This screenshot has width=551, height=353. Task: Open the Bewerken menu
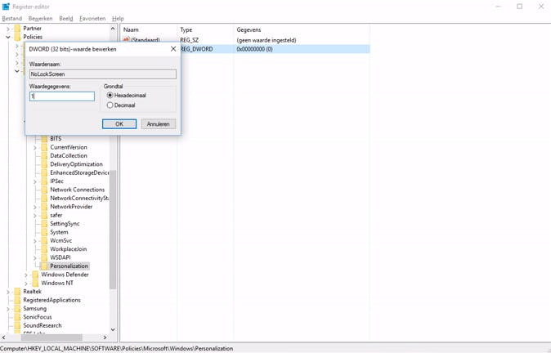tap(40, 19)
